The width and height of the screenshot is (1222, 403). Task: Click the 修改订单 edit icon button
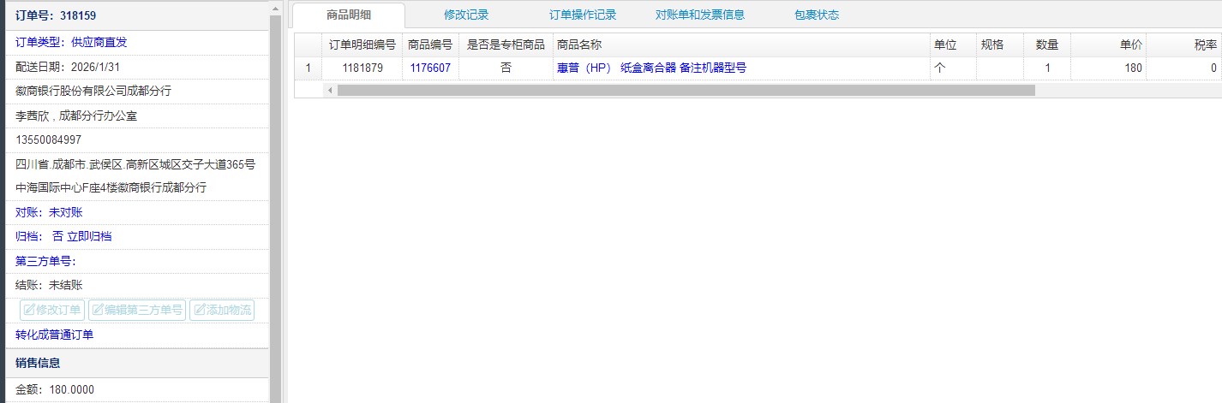(51, 310)
